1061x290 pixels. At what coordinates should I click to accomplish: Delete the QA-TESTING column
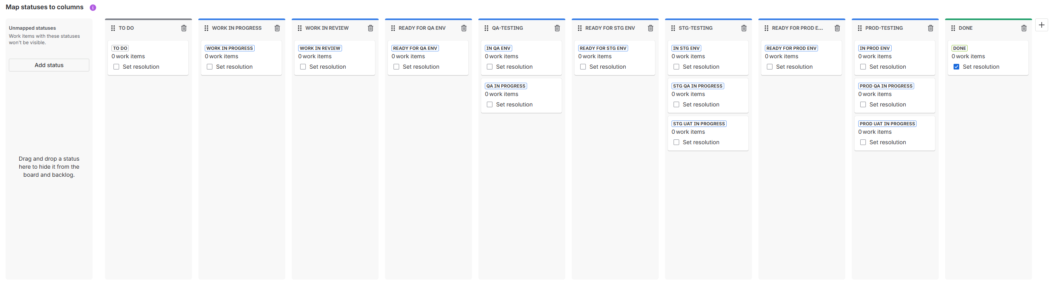pyautogui.click(x=557, y=28)
